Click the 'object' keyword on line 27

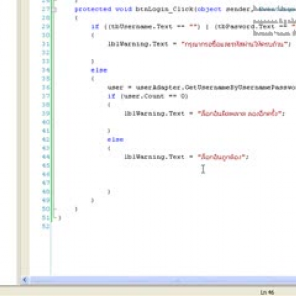209,9
